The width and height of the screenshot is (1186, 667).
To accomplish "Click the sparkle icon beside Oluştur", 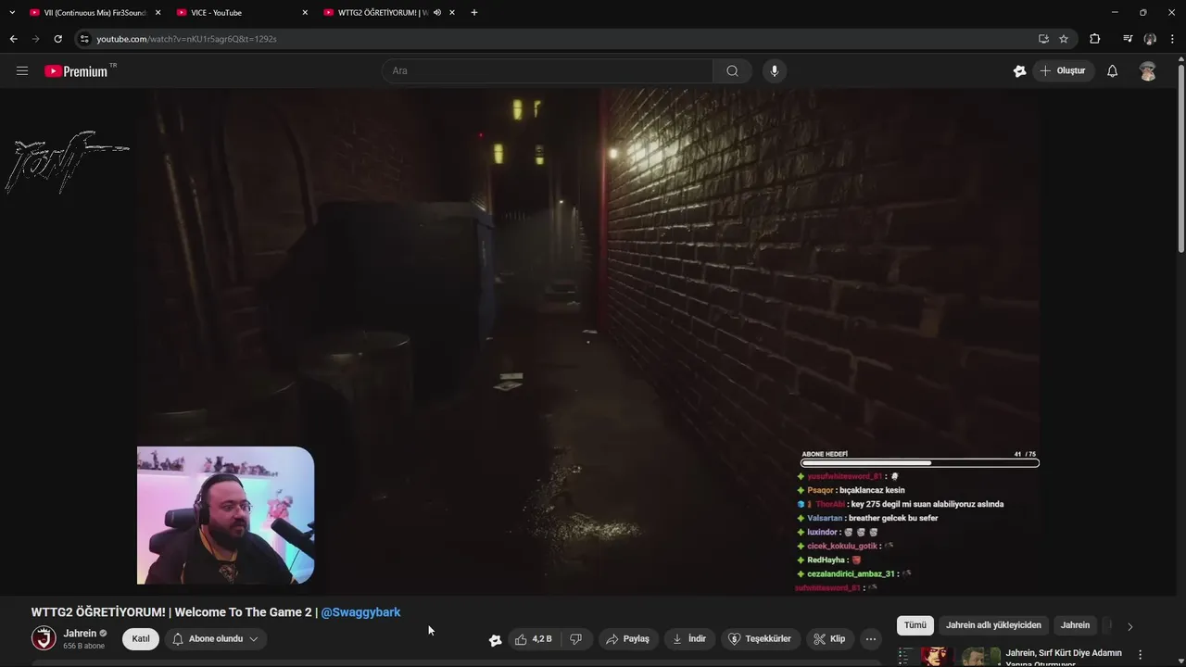I will [1019, 70].
